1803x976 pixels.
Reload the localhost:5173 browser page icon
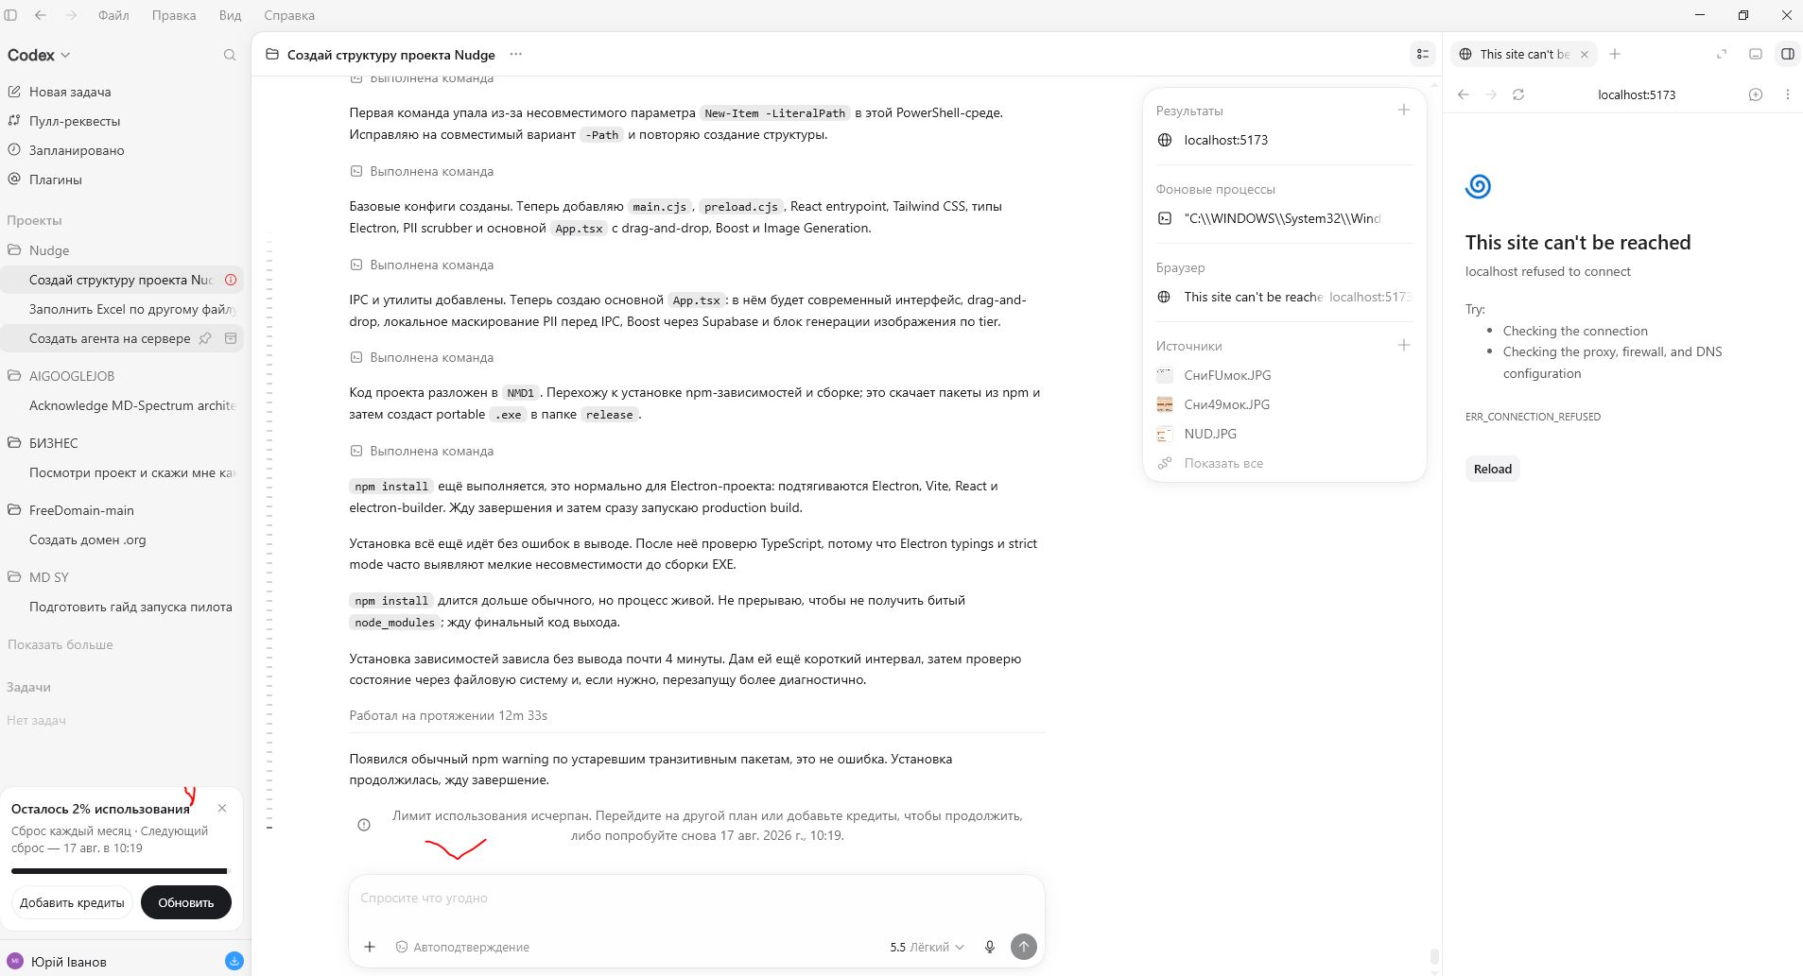pos(1518,94)
